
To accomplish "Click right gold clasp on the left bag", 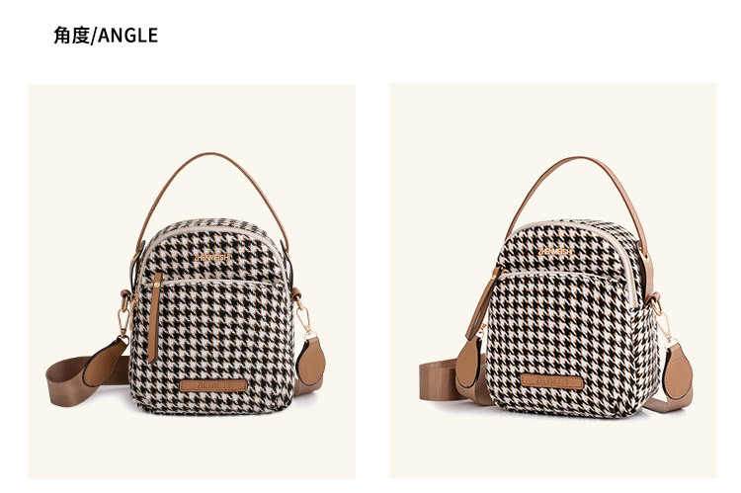I will click(x=304, y=318).
